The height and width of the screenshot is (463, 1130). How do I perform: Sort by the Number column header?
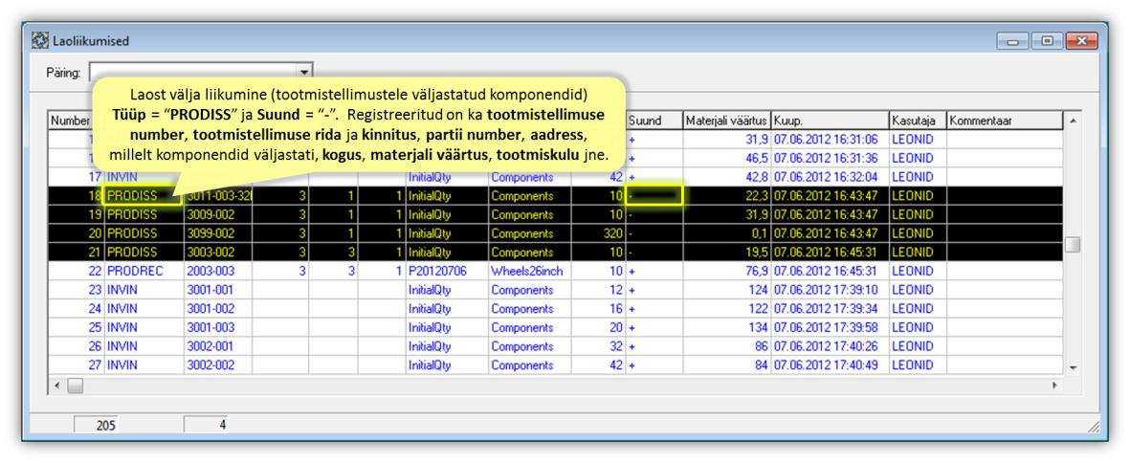69,121
